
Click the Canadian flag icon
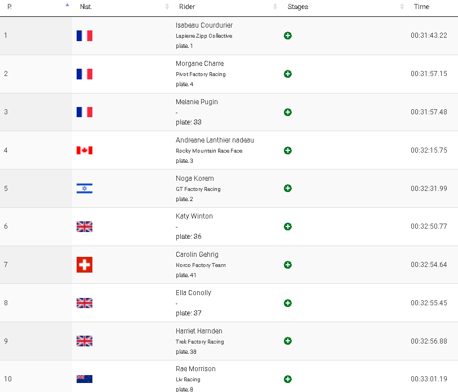(85, 150)
